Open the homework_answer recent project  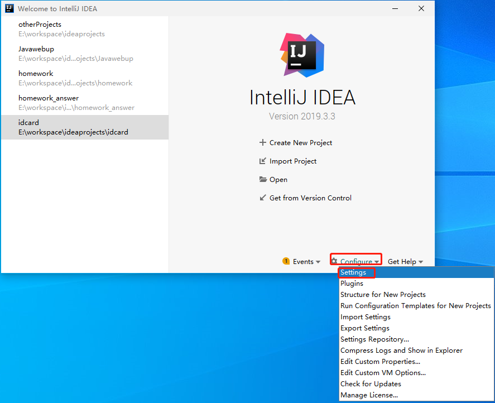pos(85,103)
